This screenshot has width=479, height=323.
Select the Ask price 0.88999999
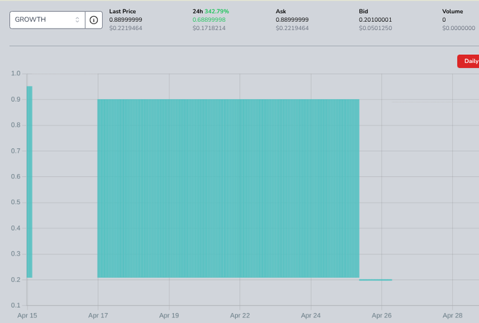tap(292, 20)
